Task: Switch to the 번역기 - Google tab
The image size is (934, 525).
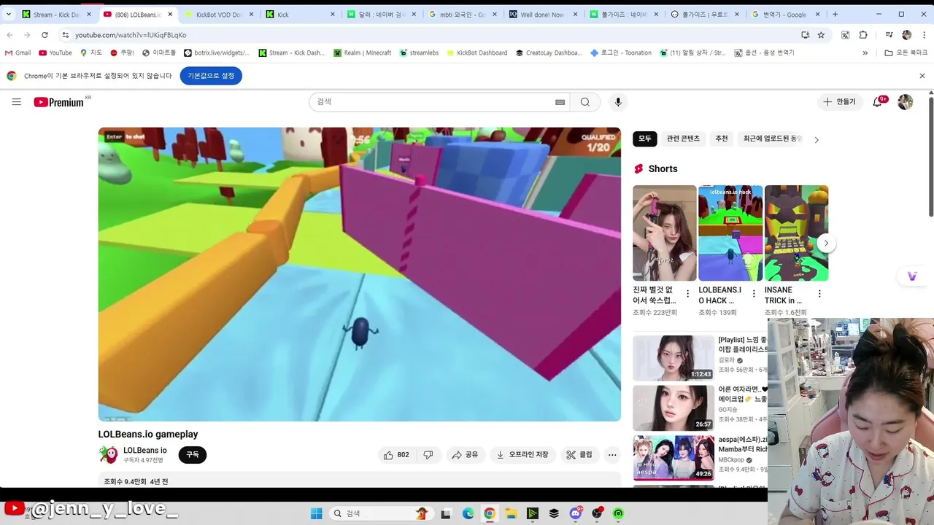Action: click(x=785, y=14)
